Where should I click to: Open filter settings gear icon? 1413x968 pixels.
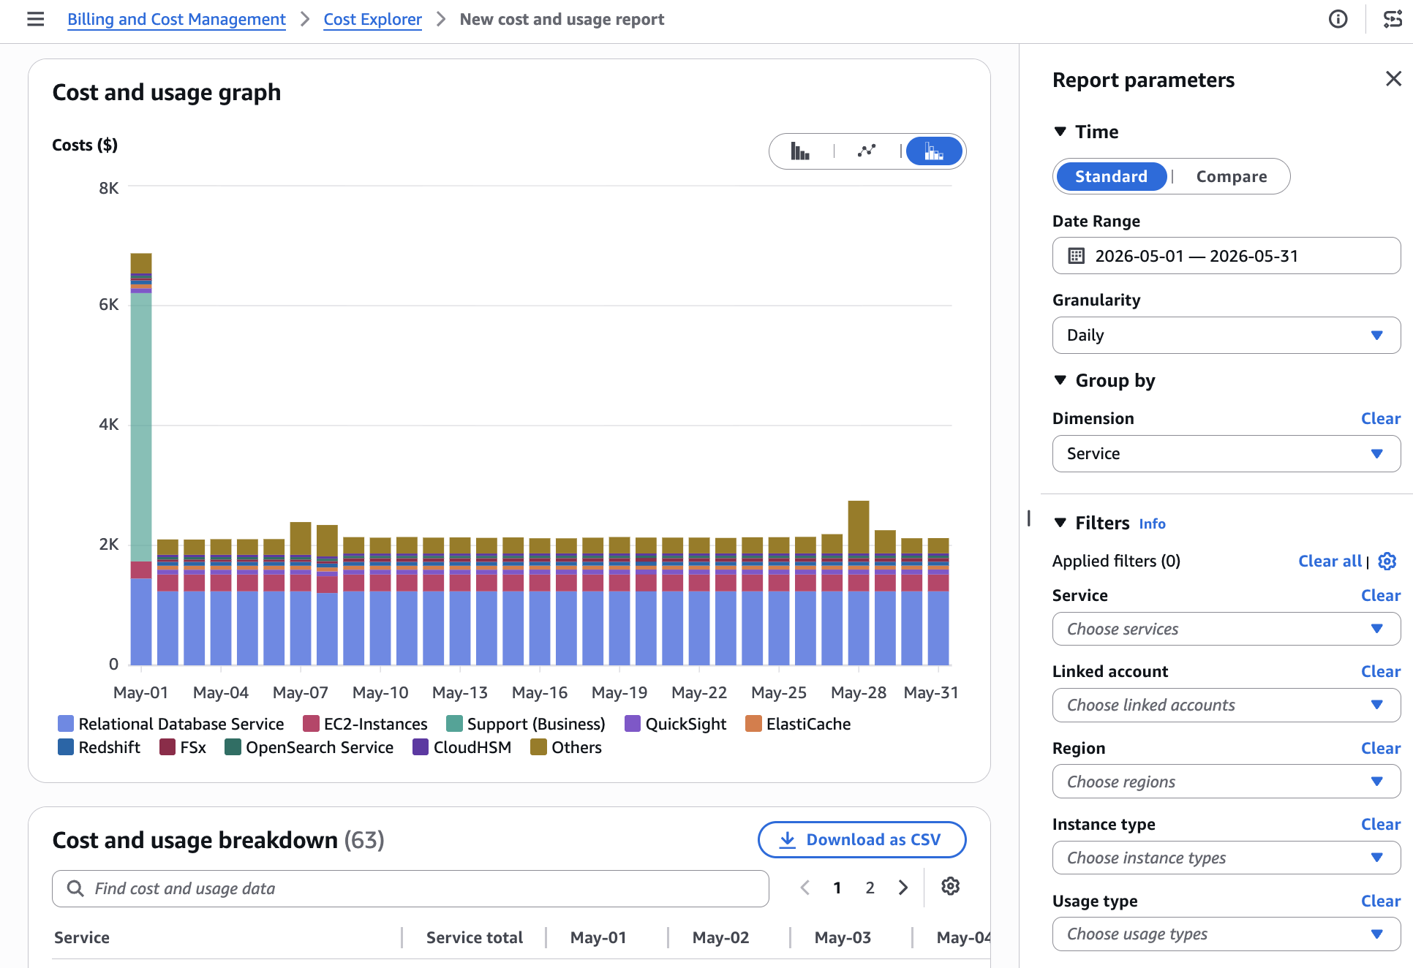pyautogui.click(x=1387, y=561)
